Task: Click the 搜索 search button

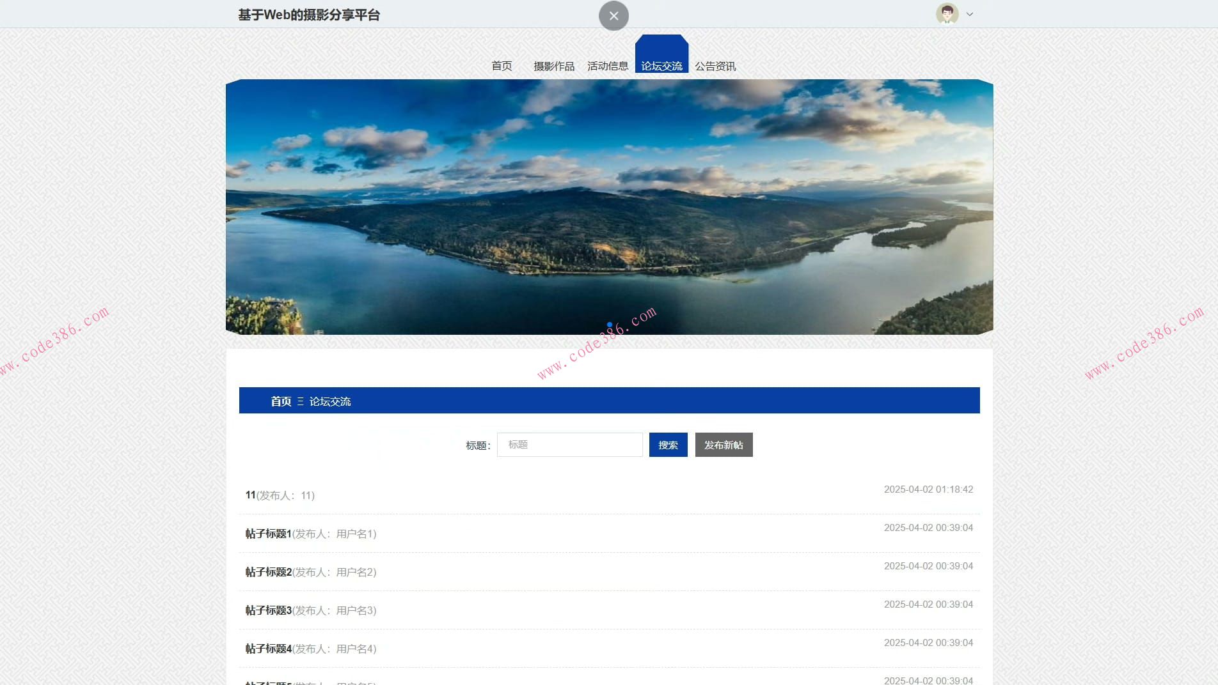Action: [x=668, y=445]
